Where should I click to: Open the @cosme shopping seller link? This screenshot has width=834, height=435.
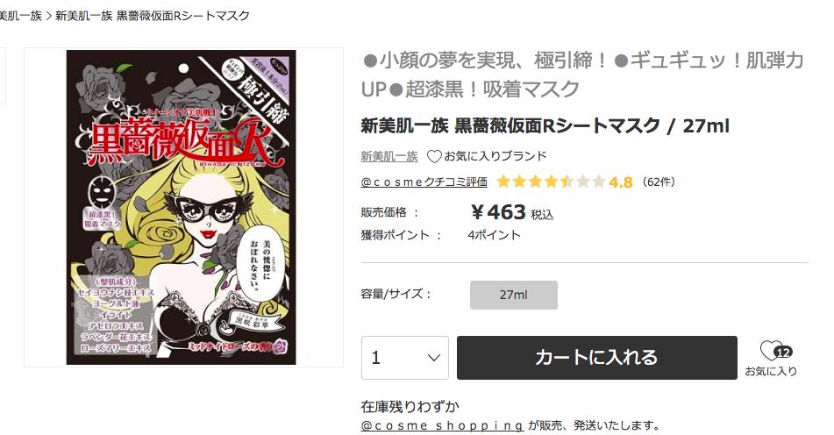click(442, 425)
